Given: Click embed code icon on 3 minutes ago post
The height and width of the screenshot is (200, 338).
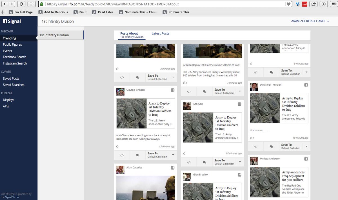Looking at the screenshot, I should (x=122, y=77).
